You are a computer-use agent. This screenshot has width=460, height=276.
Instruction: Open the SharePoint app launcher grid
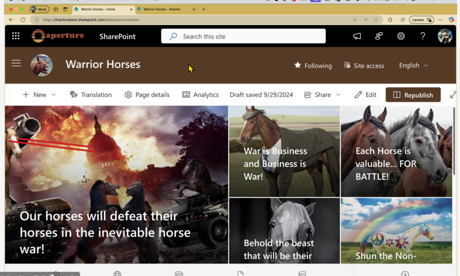tap(16, 36)
